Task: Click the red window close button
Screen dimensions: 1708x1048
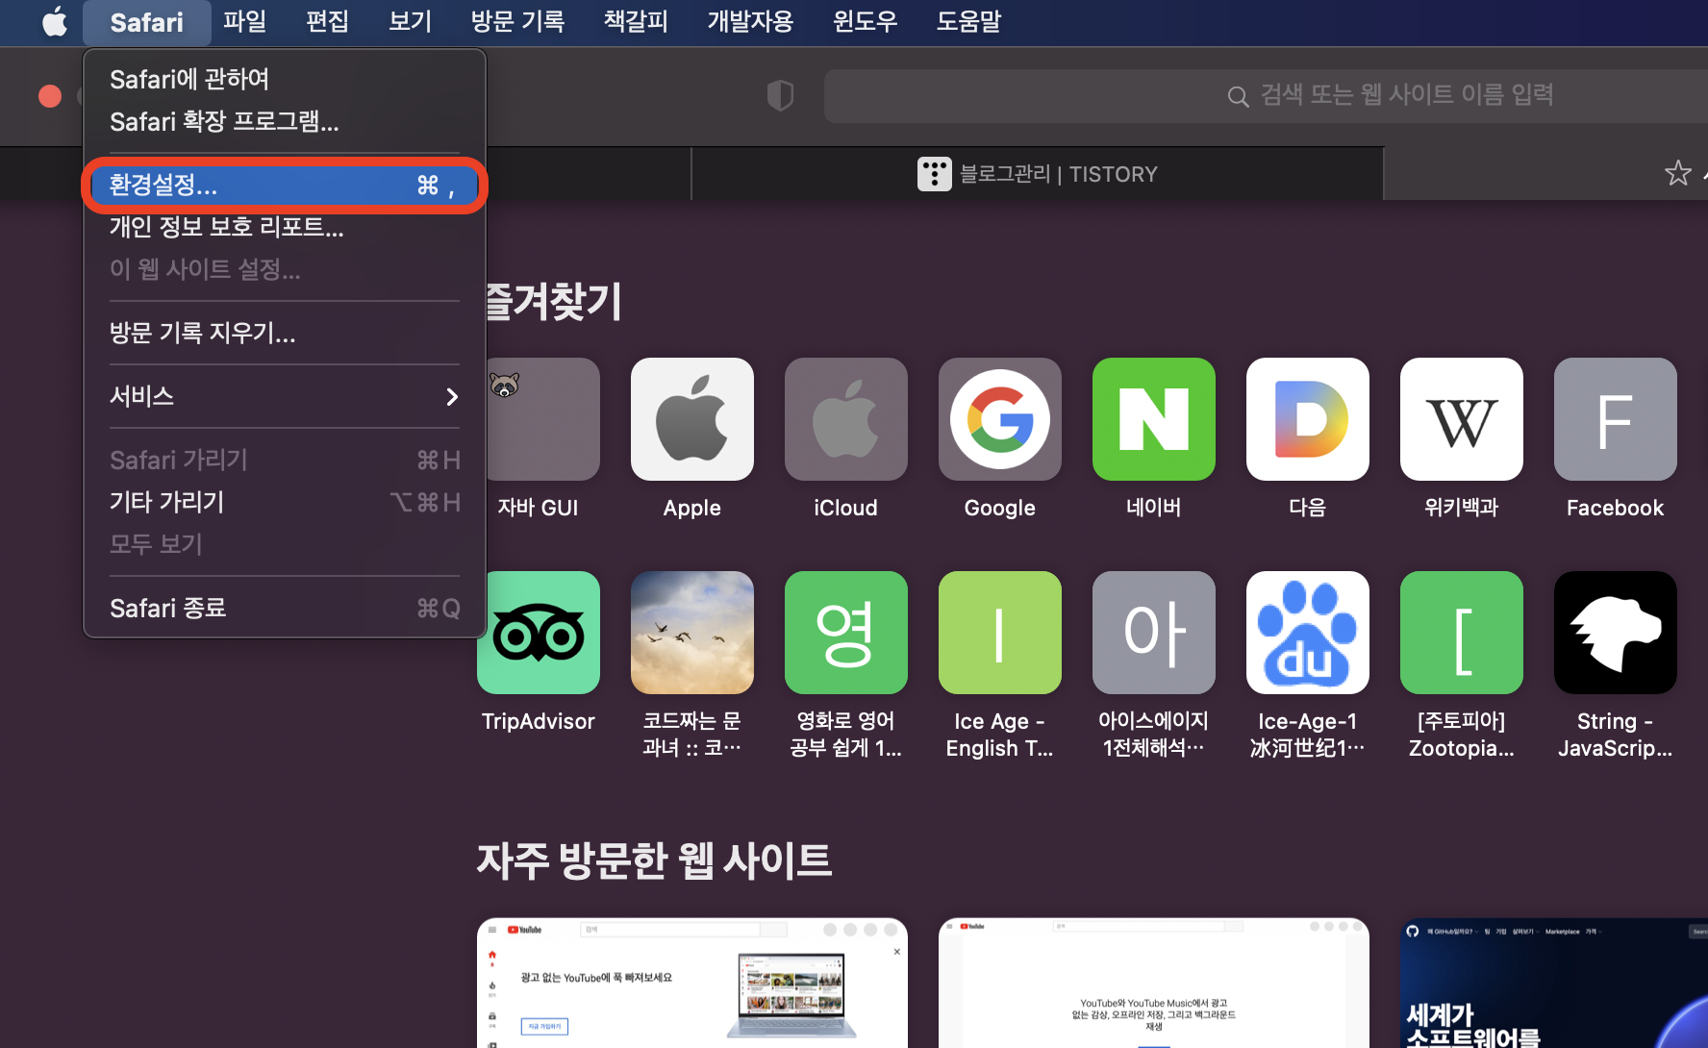Action: point(50,96)
